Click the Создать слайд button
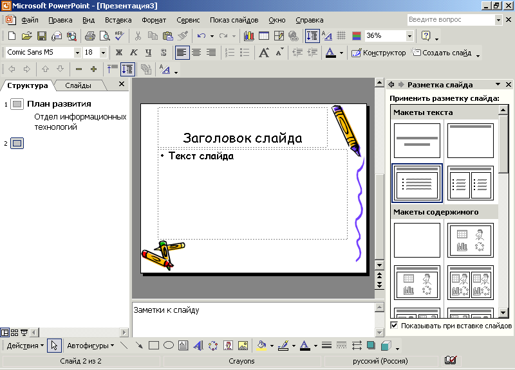This screenshot has height=370, width=515. [x=442, y=53]
